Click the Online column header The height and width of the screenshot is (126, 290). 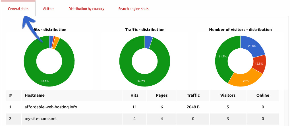[x=263, y=95]
